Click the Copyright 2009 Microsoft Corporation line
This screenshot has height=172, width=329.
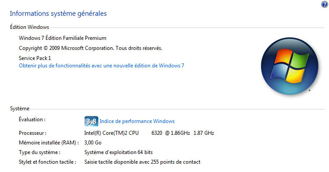[91, 48]
